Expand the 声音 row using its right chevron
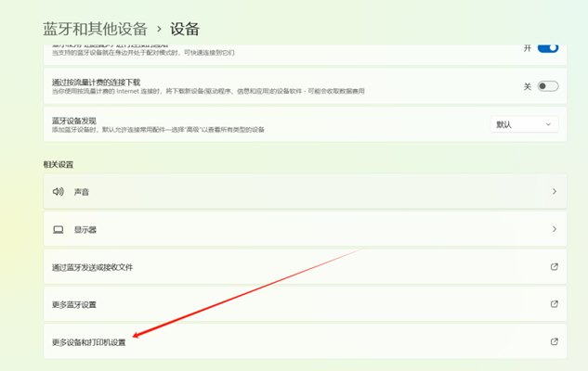 point(555,192)
